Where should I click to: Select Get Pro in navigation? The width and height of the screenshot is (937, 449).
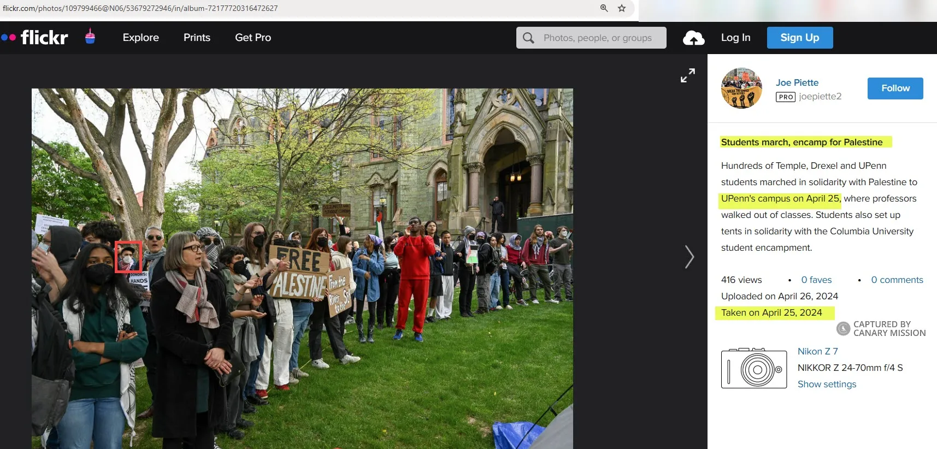[253, 38]
